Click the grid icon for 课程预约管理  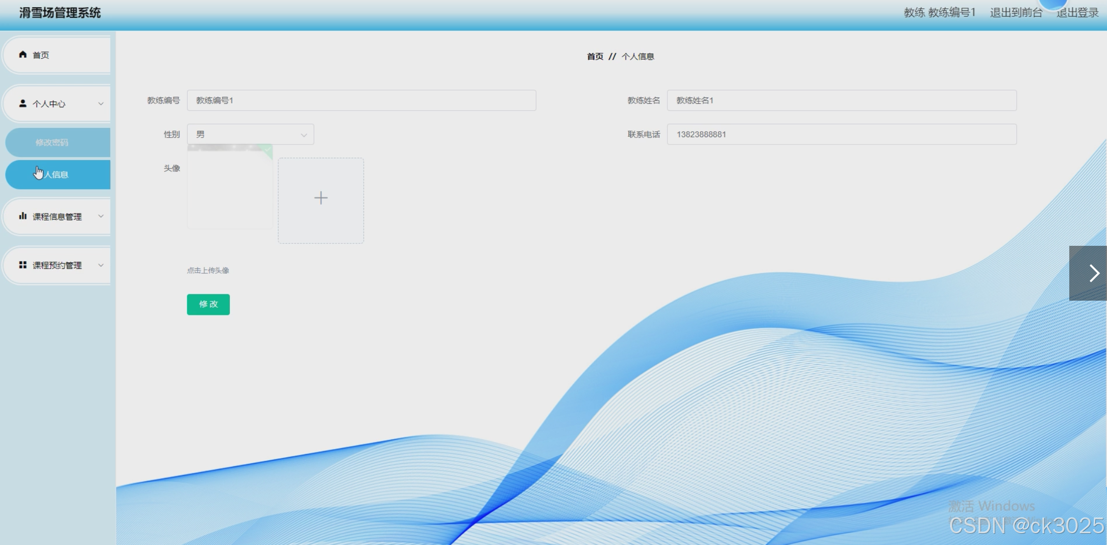(23, 265)
